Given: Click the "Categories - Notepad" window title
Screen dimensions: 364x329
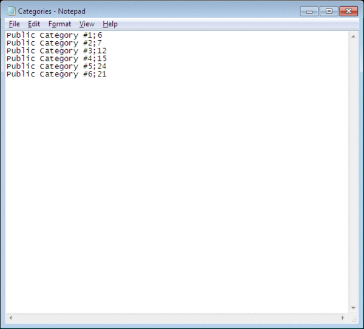Looking at the screenshot, I should tap(52, 12).
